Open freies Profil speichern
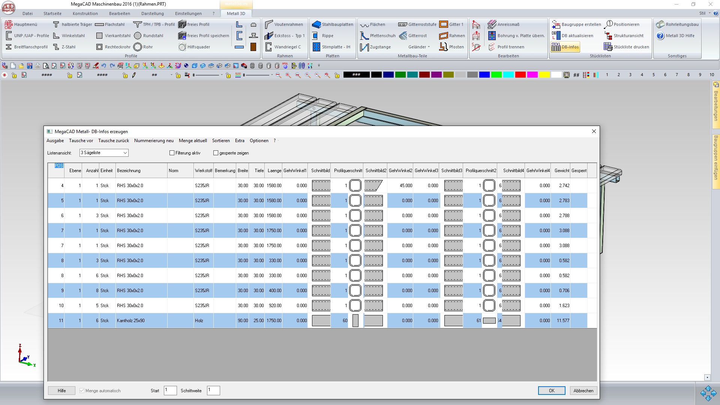The height and width of the screenshot is (405, 720). click(204, 36)
